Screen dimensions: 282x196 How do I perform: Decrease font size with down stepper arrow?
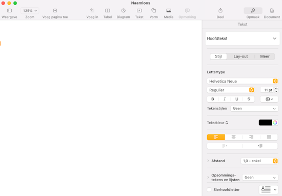click(276, 91)
